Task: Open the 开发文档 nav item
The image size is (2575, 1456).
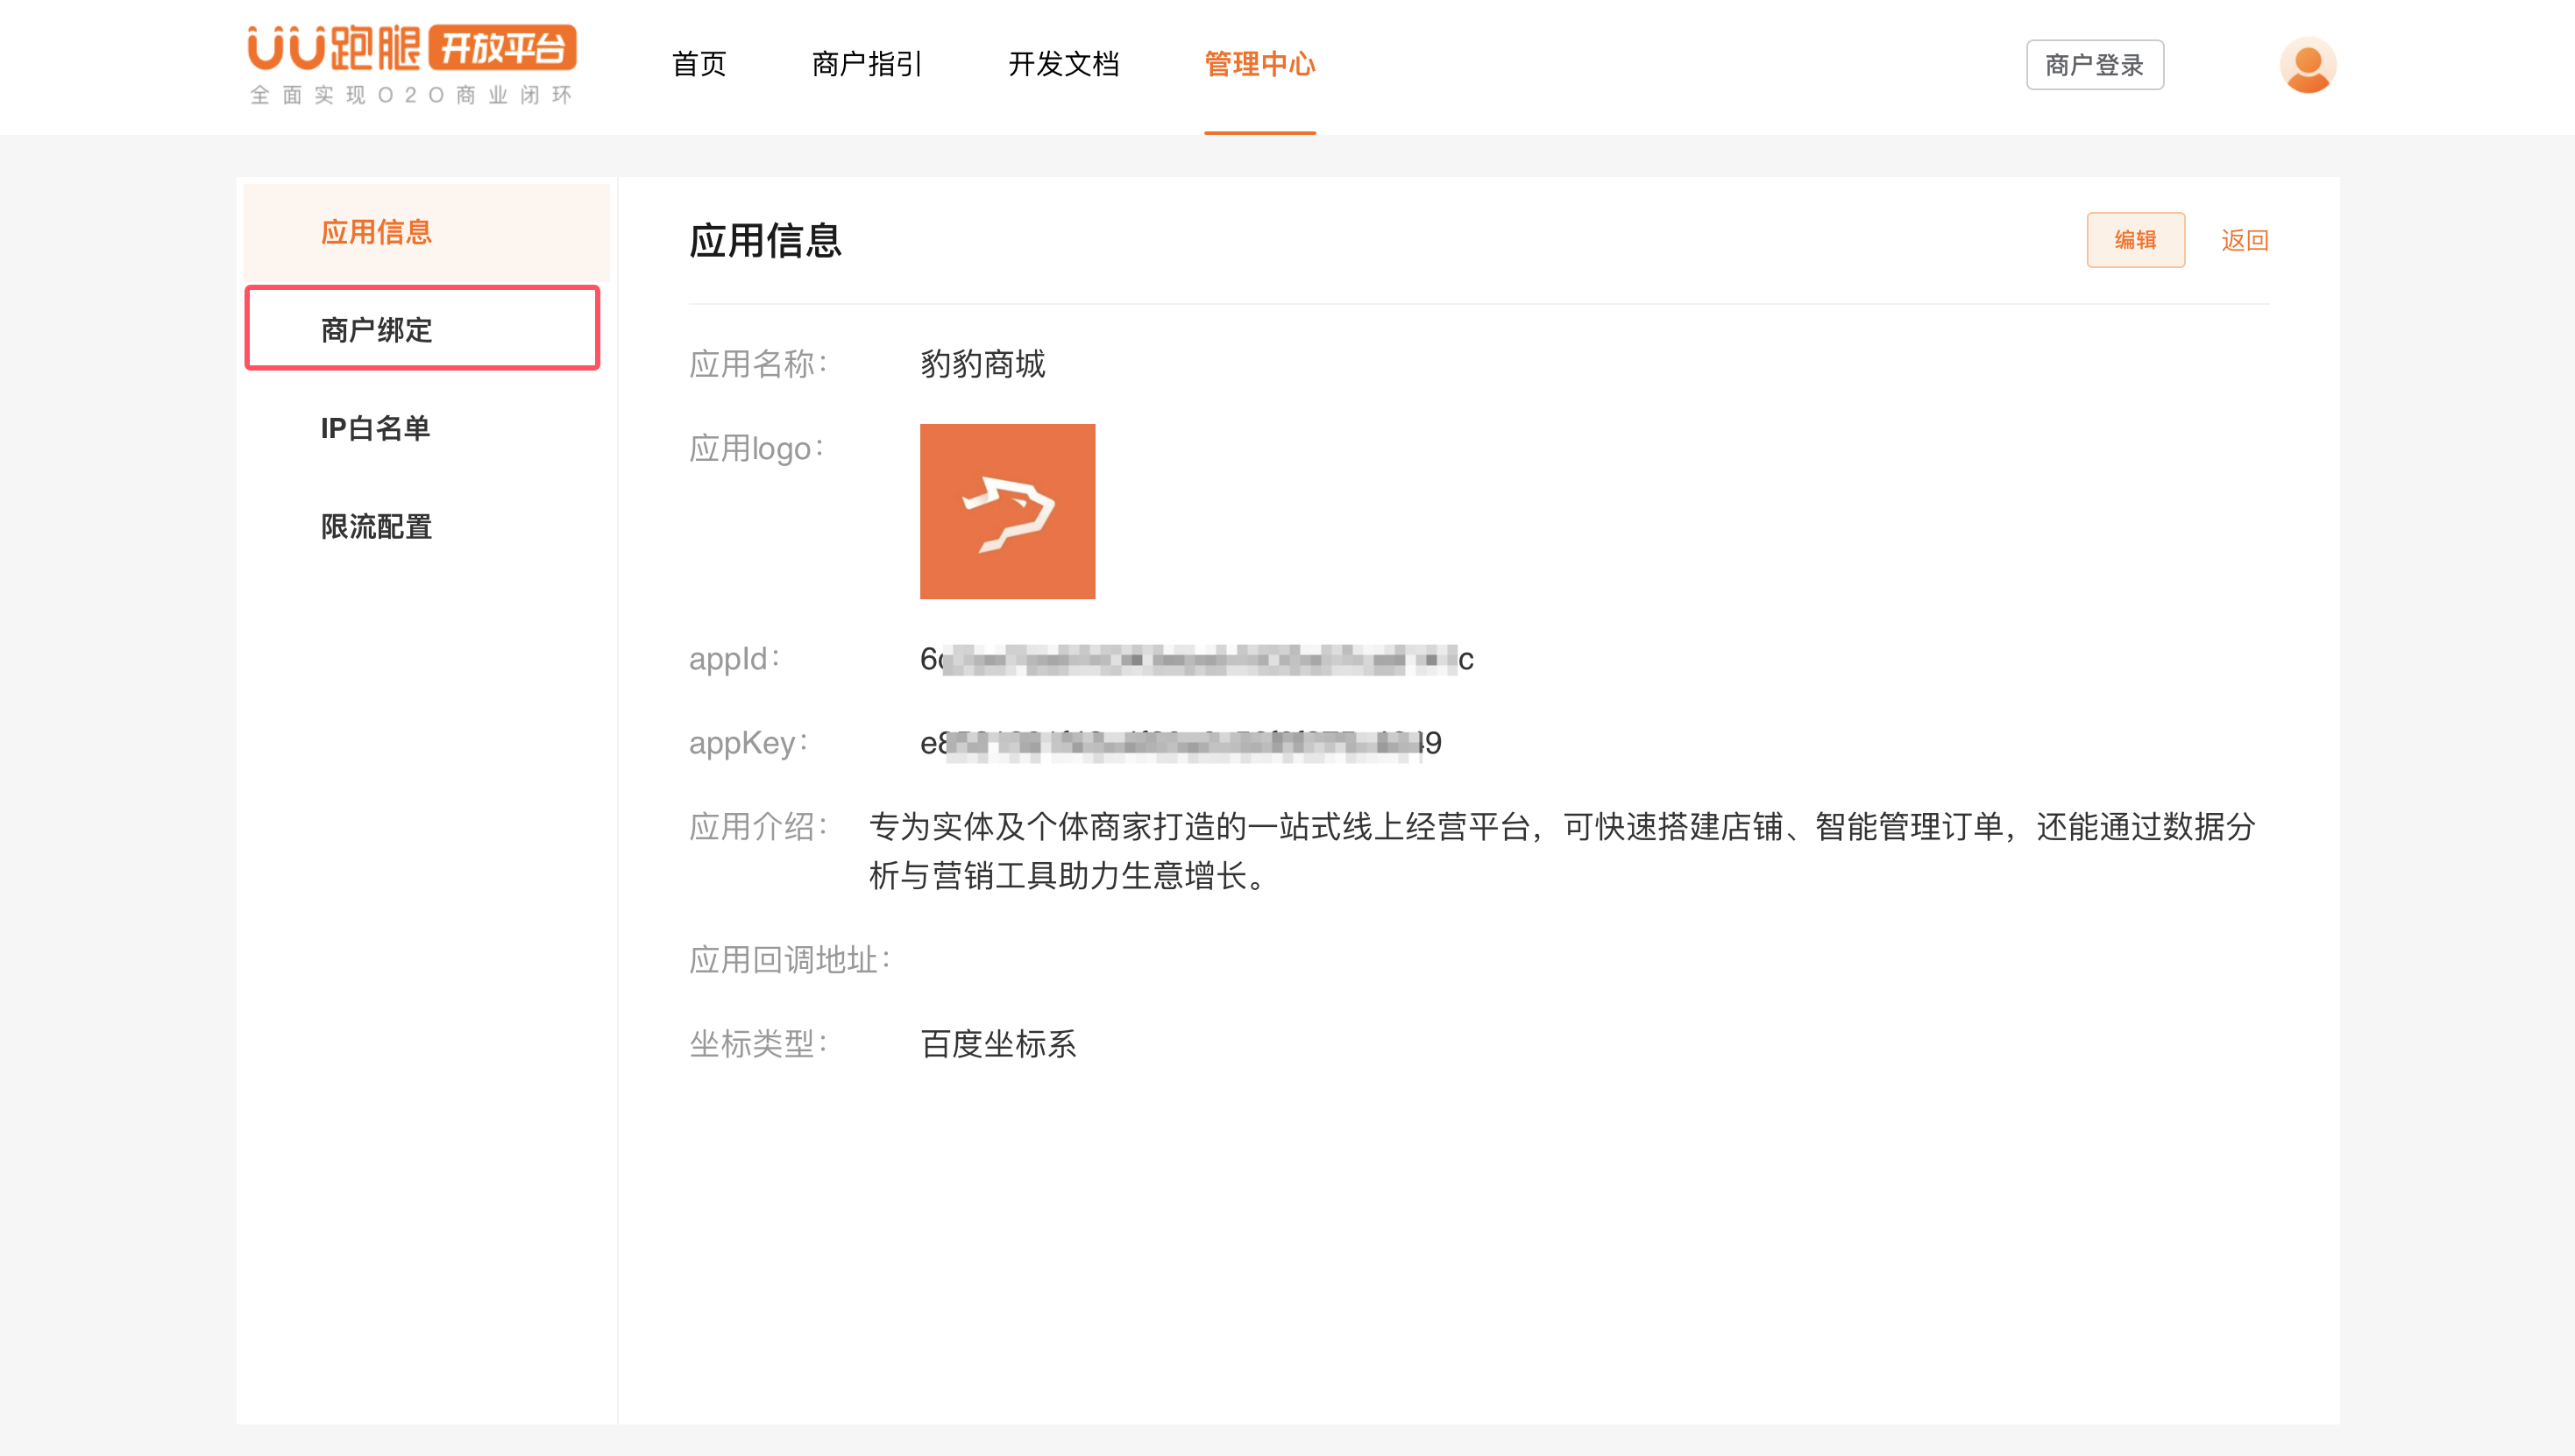Action: 1062,65
